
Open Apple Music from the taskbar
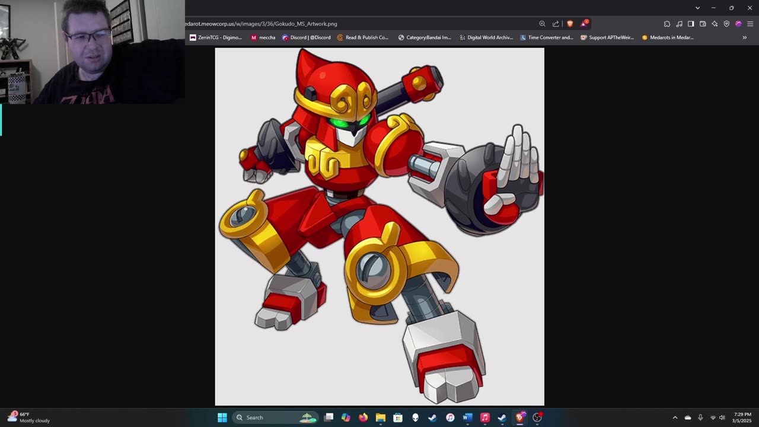click(484, 418)
